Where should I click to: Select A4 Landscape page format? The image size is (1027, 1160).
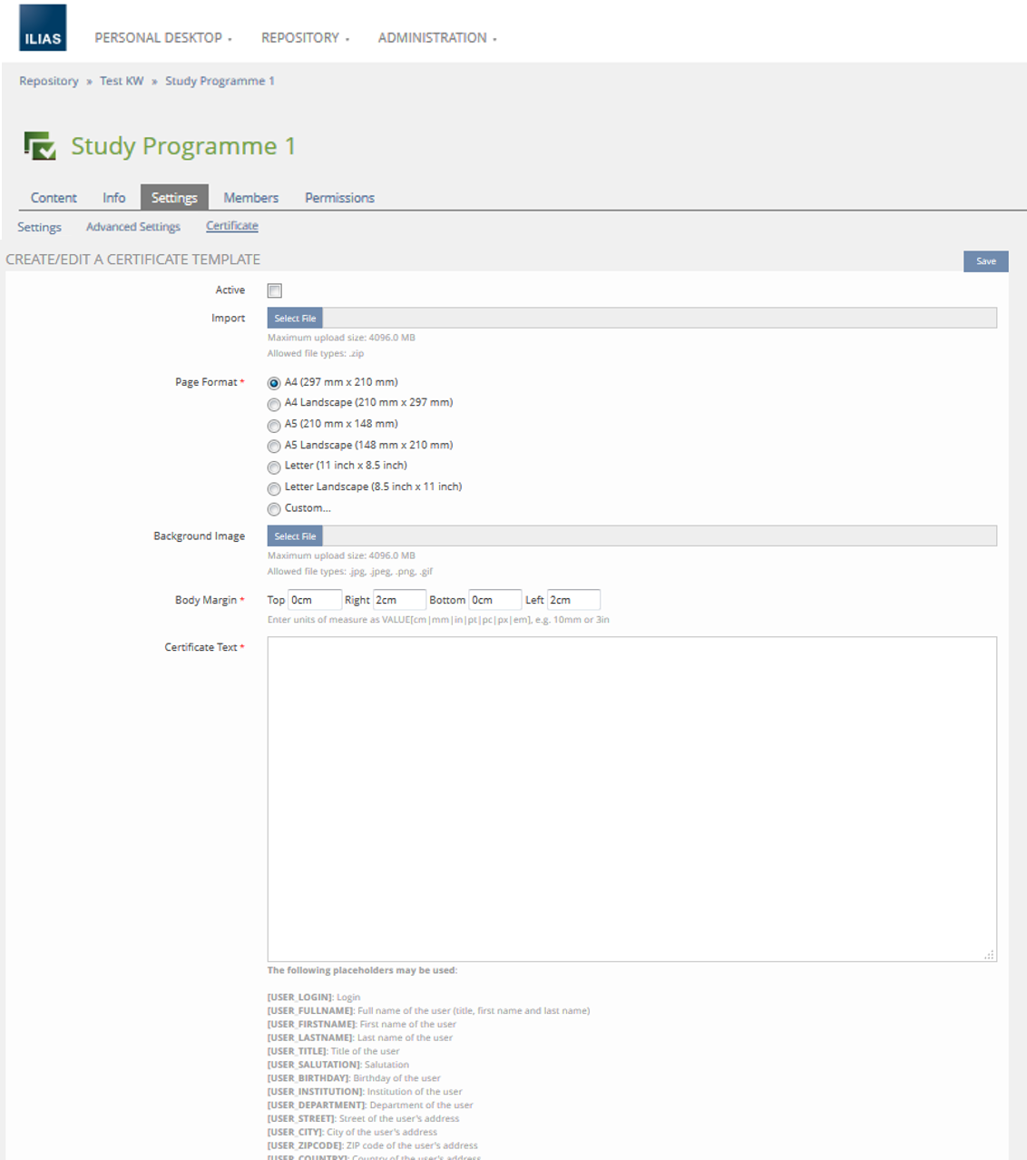pyautogui.click(x=274, y=404)
